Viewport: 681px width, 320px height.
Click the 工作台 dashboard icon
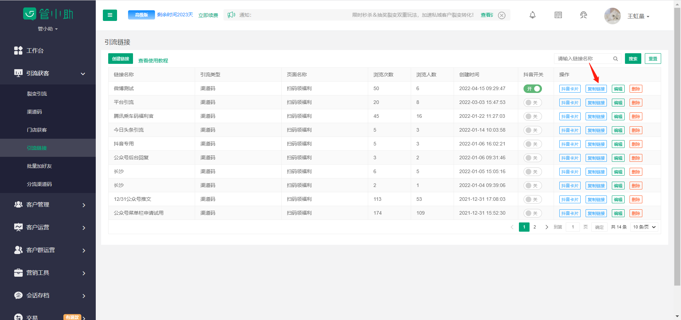point(18,50)
